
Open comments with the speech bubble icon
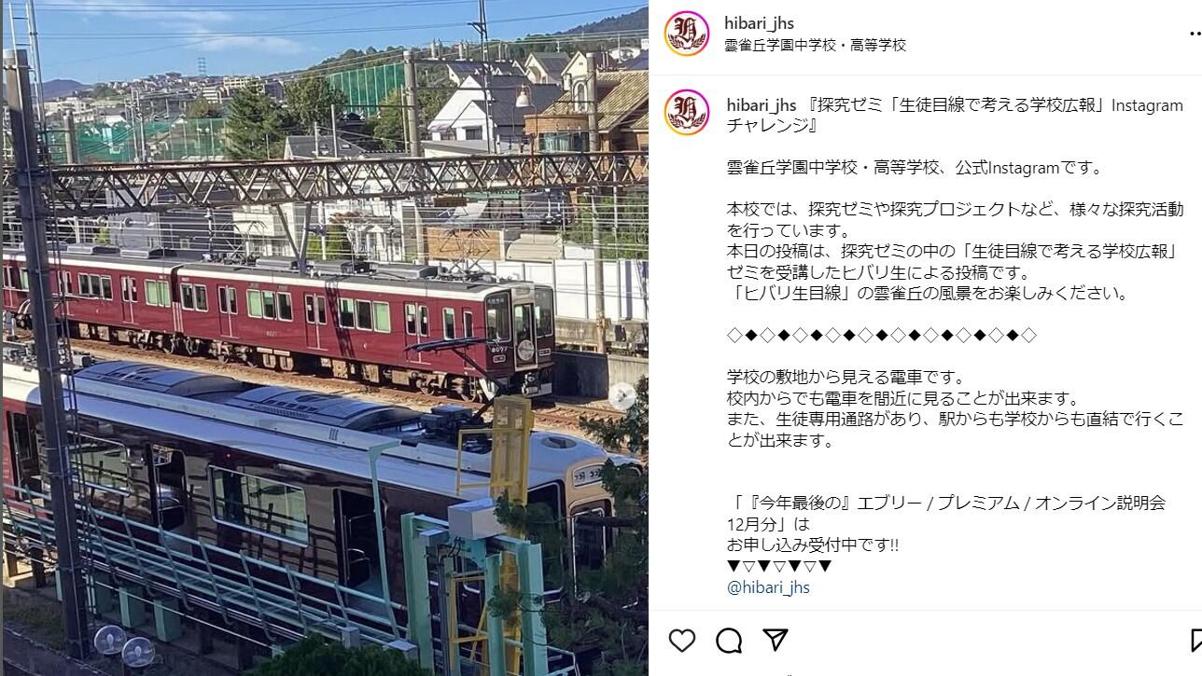click(729, 640)
